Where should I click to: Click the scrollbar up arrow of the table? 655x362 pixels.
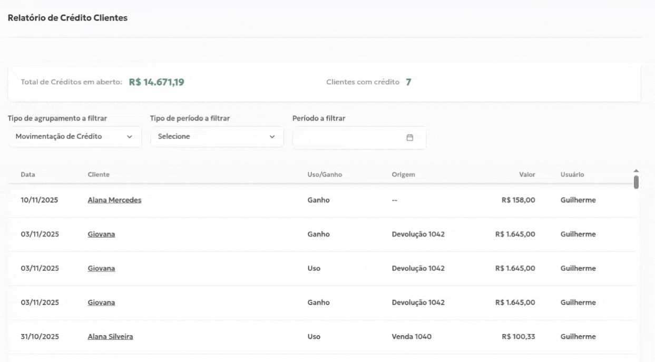pyautogui.click(x=636, y=170)
